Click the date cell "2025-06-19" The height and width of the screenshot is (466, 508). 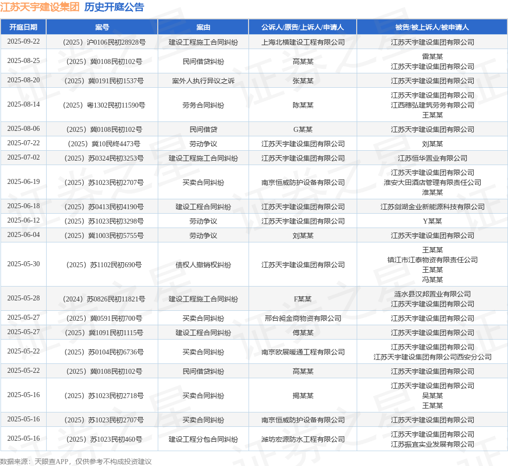click(x=23, y=181)
